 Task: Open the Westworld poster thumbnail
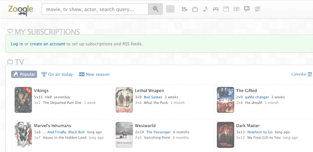124,135
